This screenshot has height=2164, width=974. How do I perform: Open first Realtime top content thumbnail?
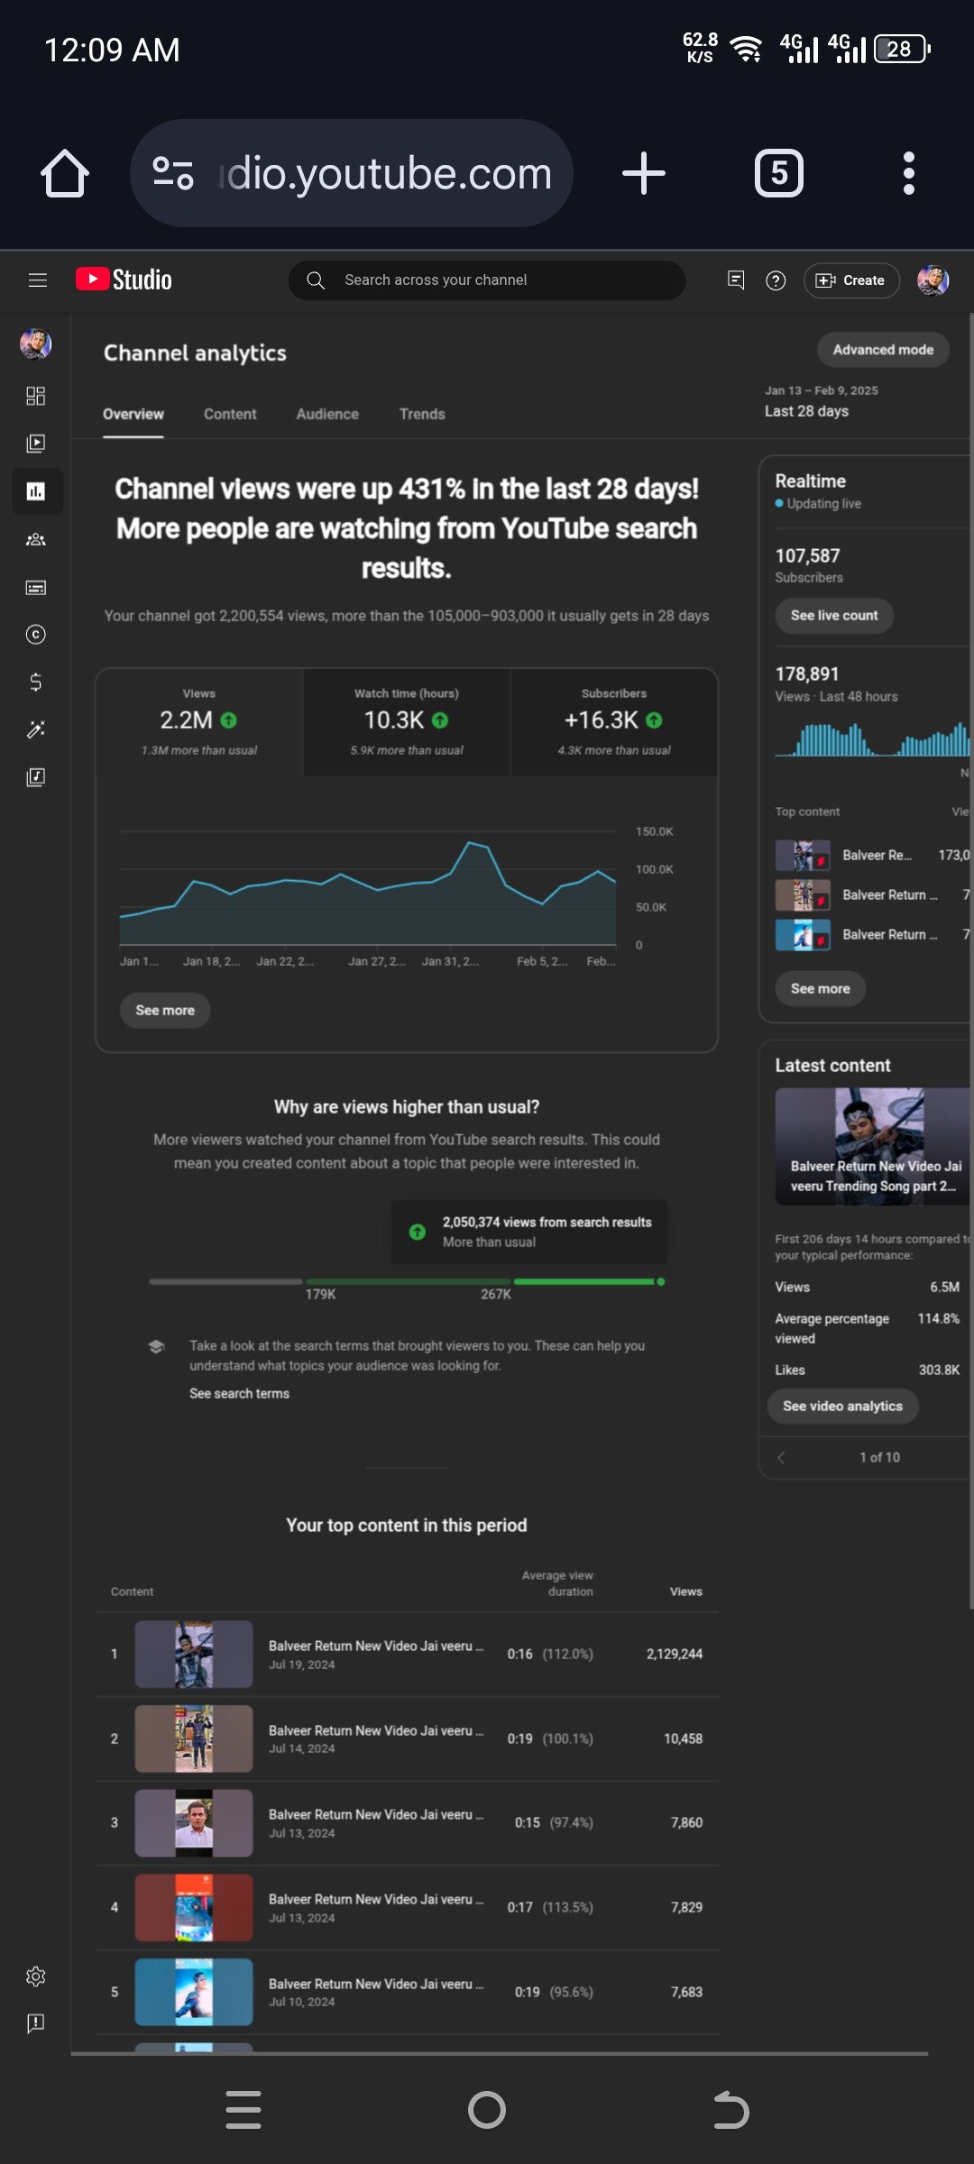click(x=803, y=855)
